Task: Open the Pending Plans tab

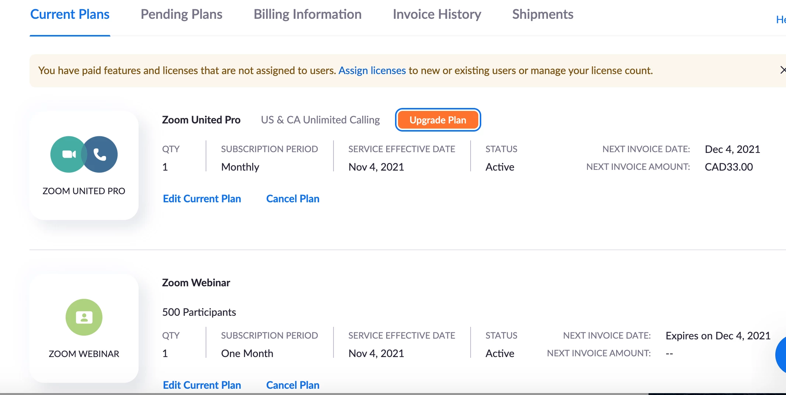Action: tap(181, 14)
